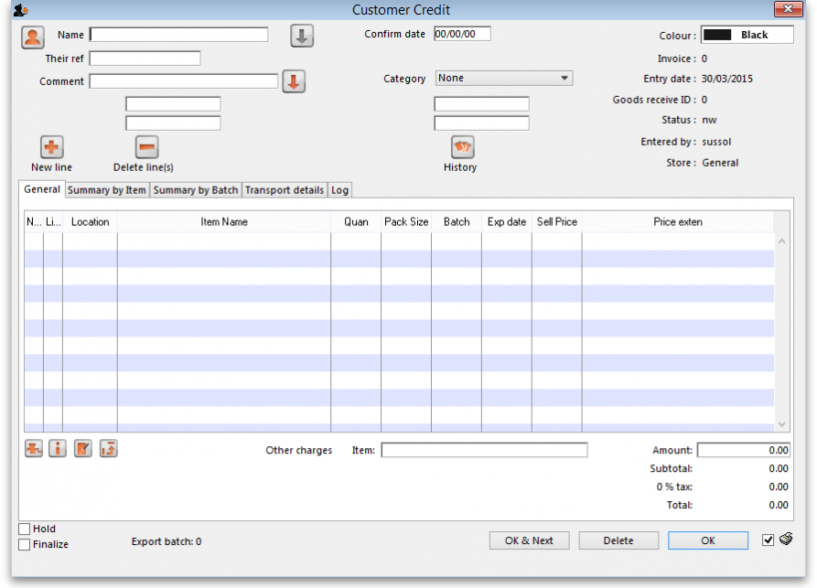Click the customer person icon beside Name

(33, 37)
